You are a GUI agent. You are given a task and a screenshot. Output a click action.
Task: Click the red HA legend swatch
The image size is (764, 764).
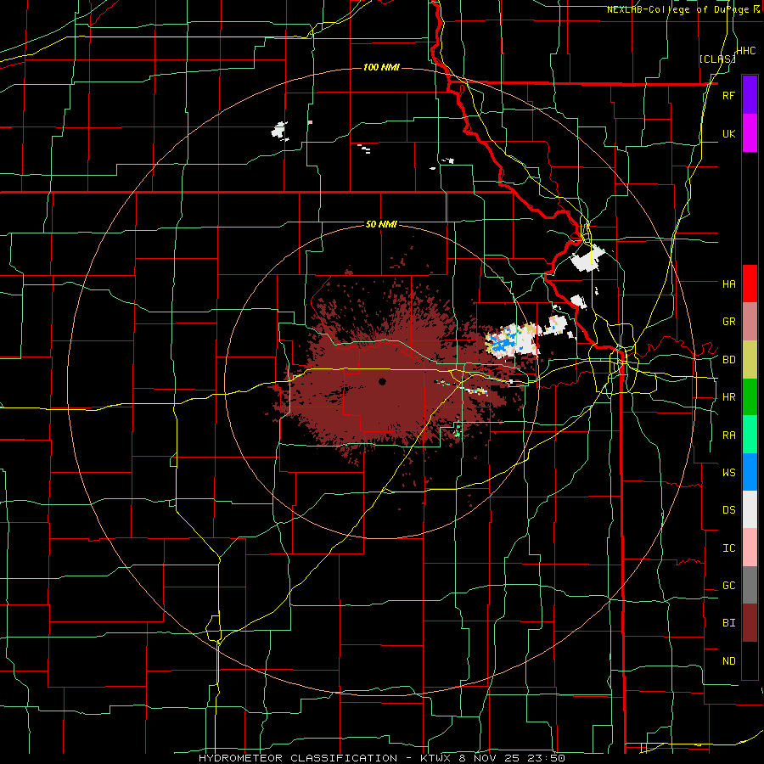[x=750, y=284]
